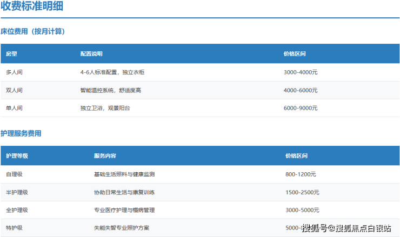Click the 自理级 care level cell

[14, 174]
